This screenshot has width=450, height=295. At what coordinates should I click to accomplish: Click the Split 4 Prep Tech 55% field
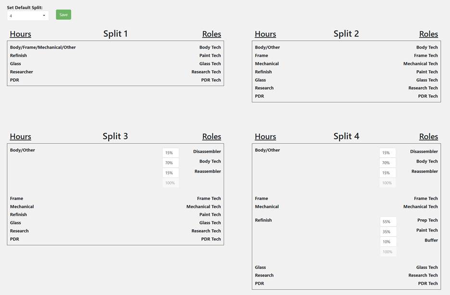(x=387, y=222)
